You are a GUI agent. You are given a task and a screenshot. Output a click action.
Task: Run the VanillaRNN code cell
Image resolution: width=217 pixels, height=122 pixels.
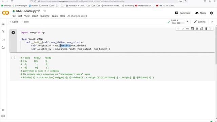tap(13, 33)
